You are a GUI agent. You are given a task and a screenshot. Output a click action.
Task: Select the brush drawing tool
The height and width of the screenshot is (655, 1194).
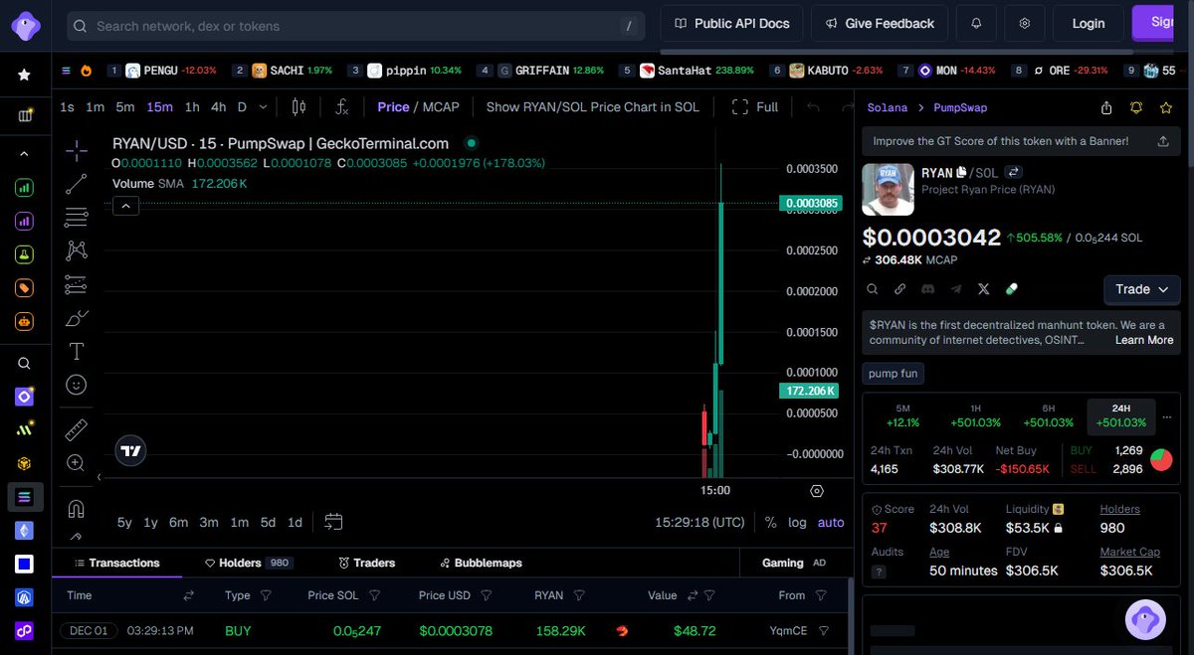[77, 318]
